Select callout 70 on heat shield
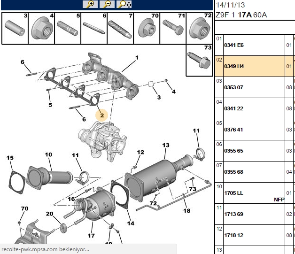295x254 pixels. click(x=24, y=208)
